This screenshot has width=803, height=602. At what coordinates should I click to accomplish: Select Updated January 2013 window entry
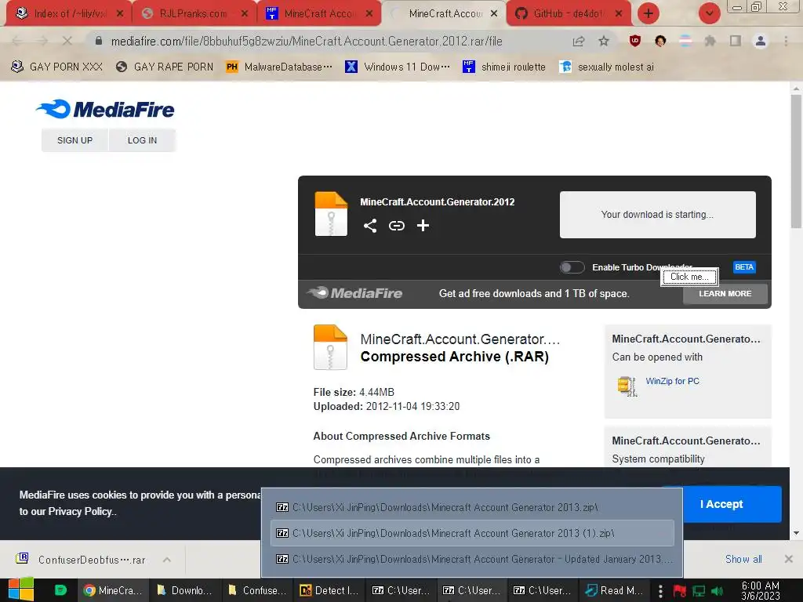tap(471, 559)
